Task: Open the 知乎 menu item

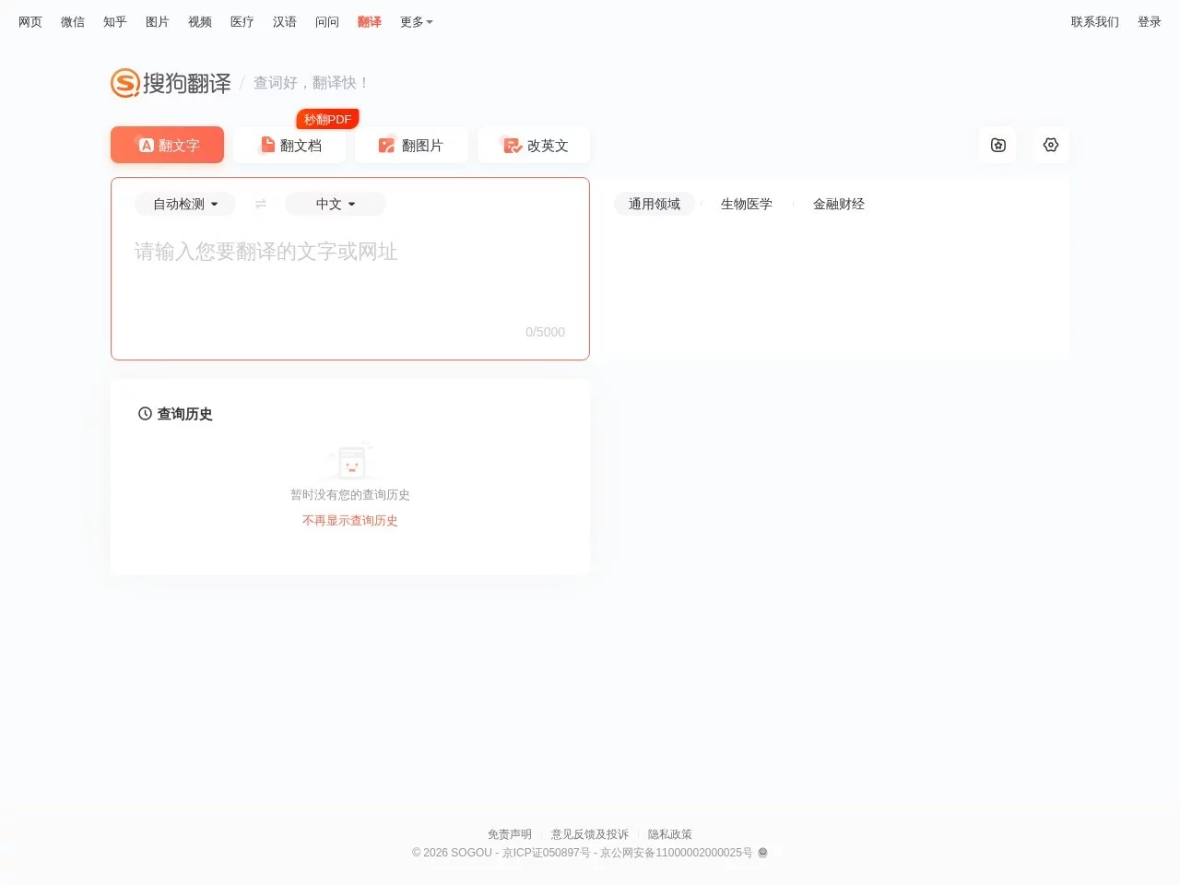Action: 114,21
